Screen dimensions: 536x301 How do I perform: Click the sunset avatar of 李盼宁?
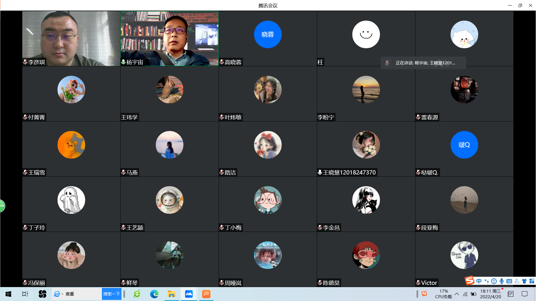pyautogui.click(x=366, y=89)
